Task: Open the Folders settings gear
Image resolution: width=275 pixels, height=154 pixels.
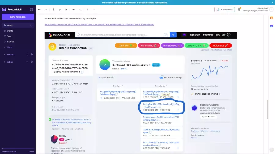Action: click(x=32, y=54)
